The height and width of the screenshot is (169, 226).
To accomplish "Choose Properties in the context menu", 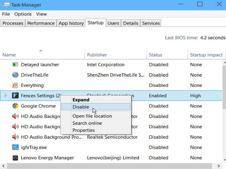I will (x=96, y=130).
